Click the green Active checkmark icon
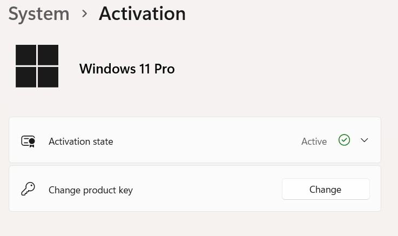Image resolution: width=398 pixels, height=236 pixels. [344, 140]
